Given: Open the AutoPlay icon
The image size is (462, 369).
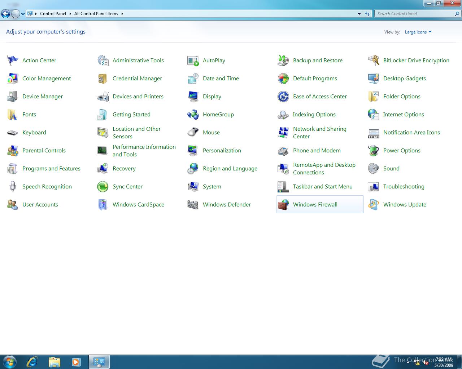Looking at the screenshot, I should [x=193, y=61].
